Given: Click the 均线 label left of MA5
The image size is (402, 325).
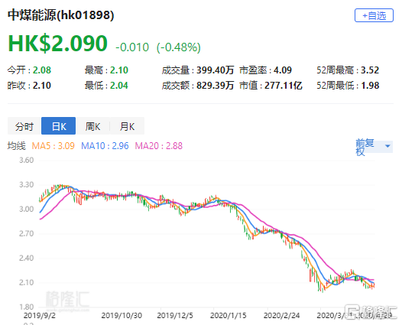Looking at the screenshot, I should pos(17,146).
